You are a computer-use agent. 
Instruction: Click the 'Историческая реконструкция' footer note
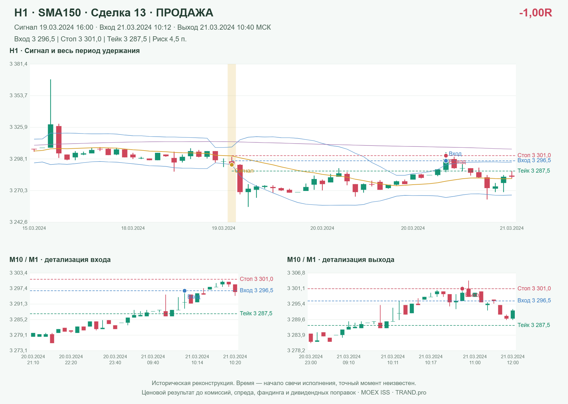(284, 383)
